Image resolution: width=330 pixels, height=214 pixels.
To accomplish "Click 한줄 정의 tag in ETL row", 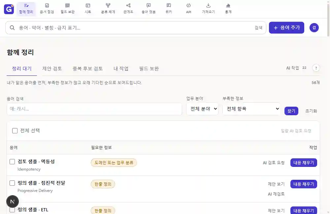I will coord(103,210).
